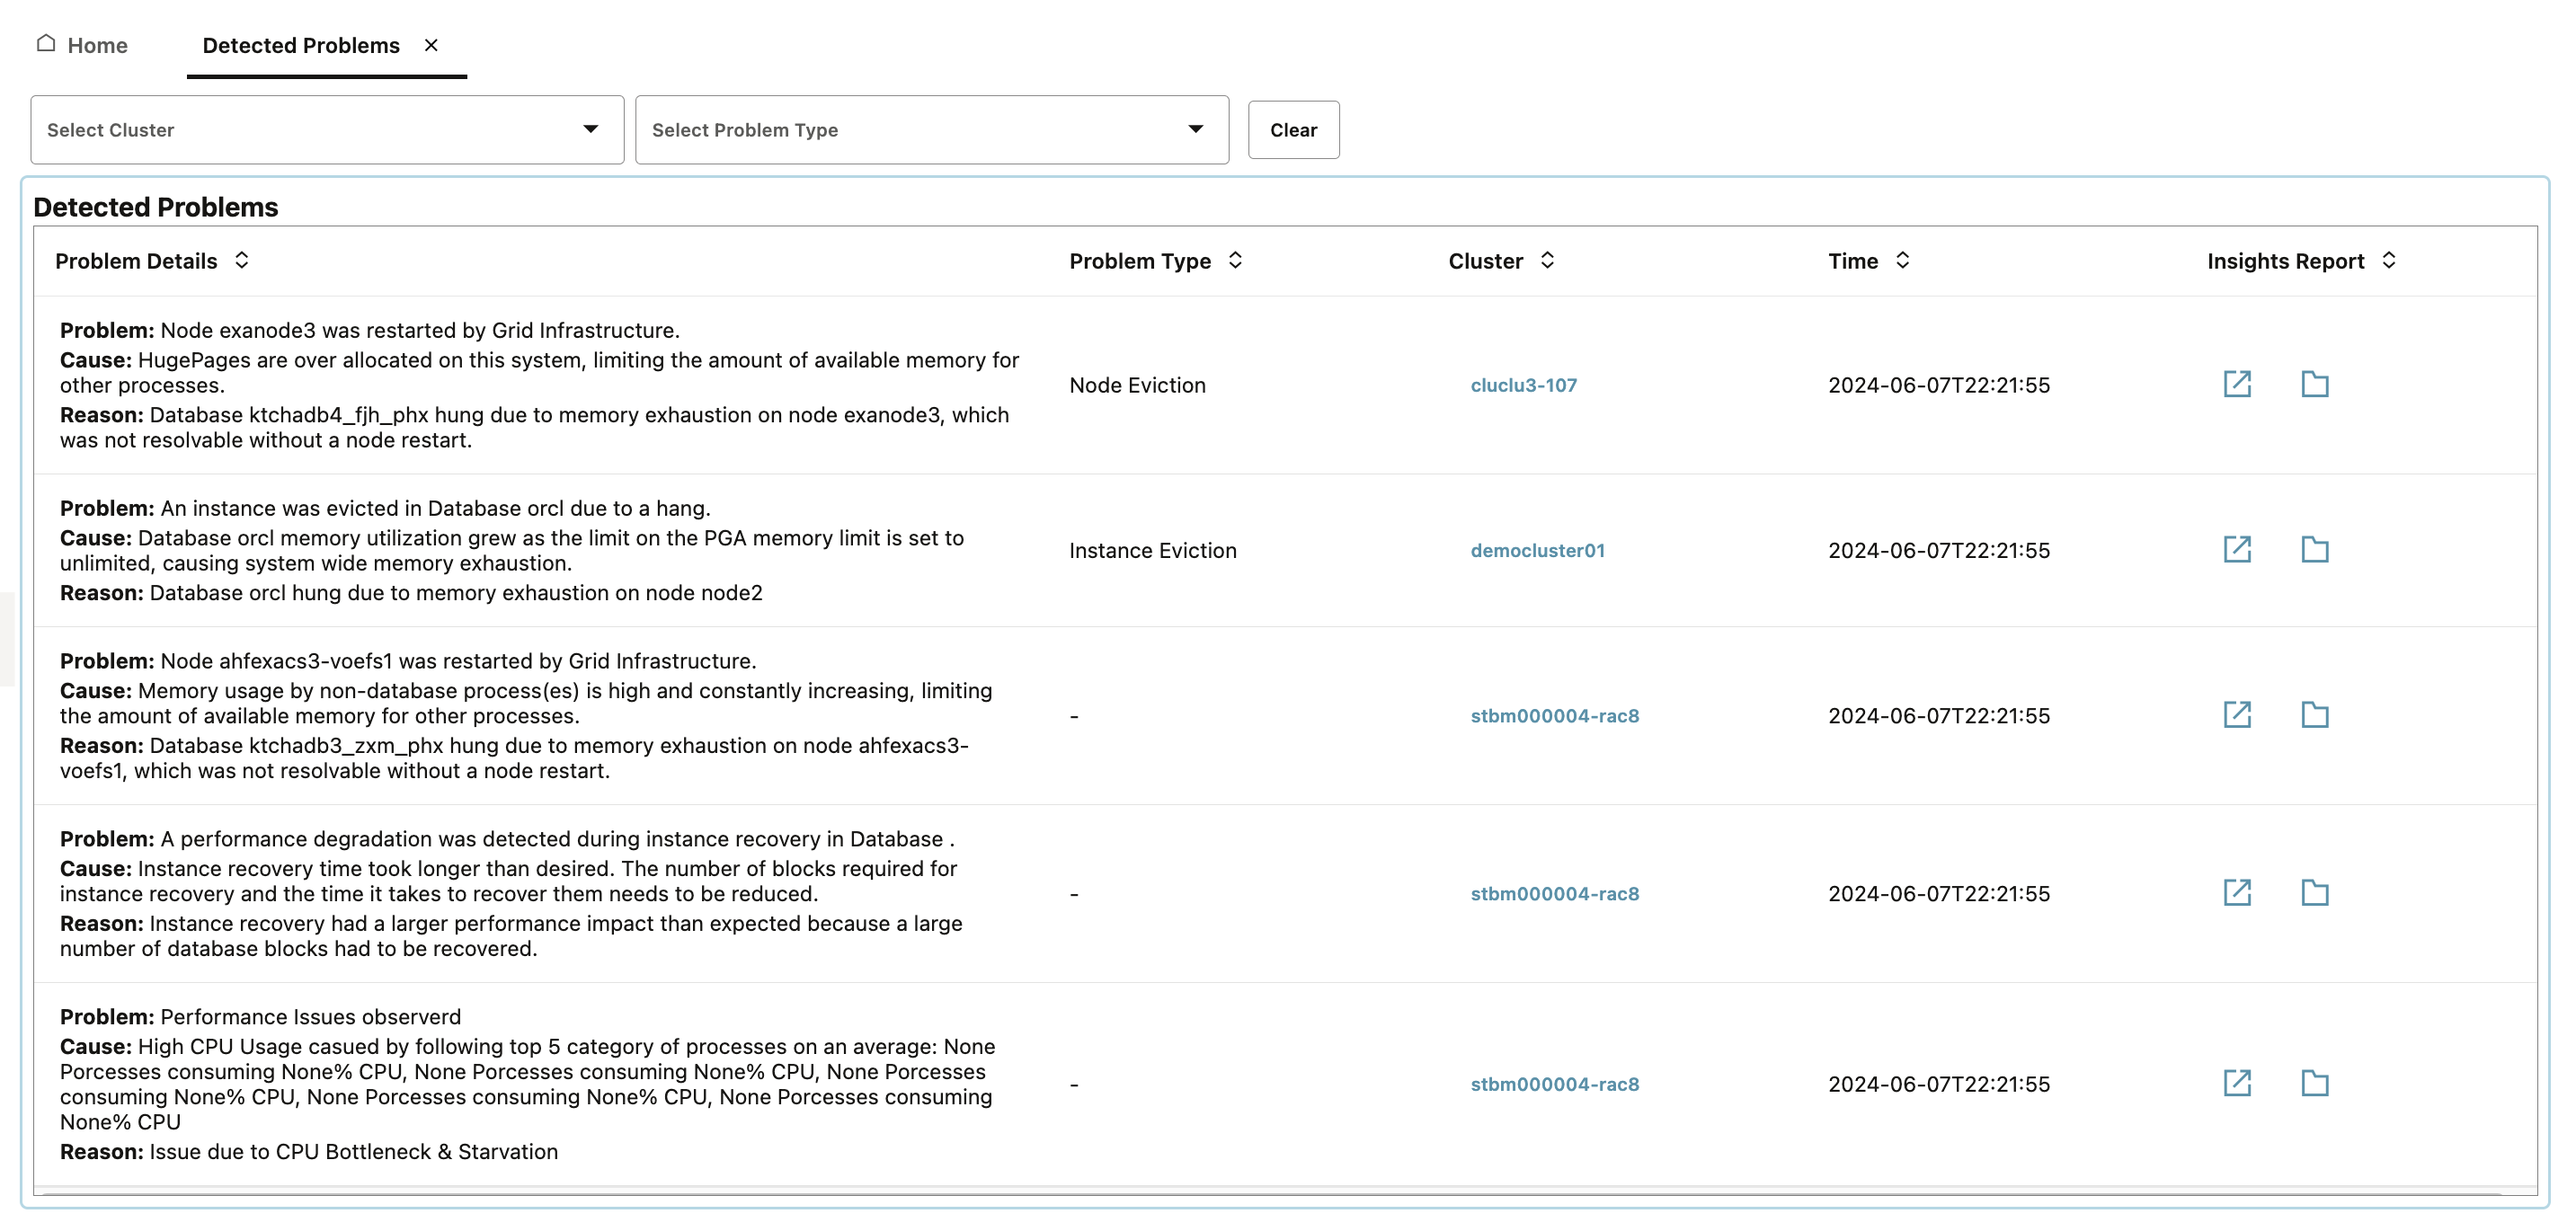The width and height of the screenshot is (2576, 1231).
Task: Sort table by Problem Details column
Action: 242,260
